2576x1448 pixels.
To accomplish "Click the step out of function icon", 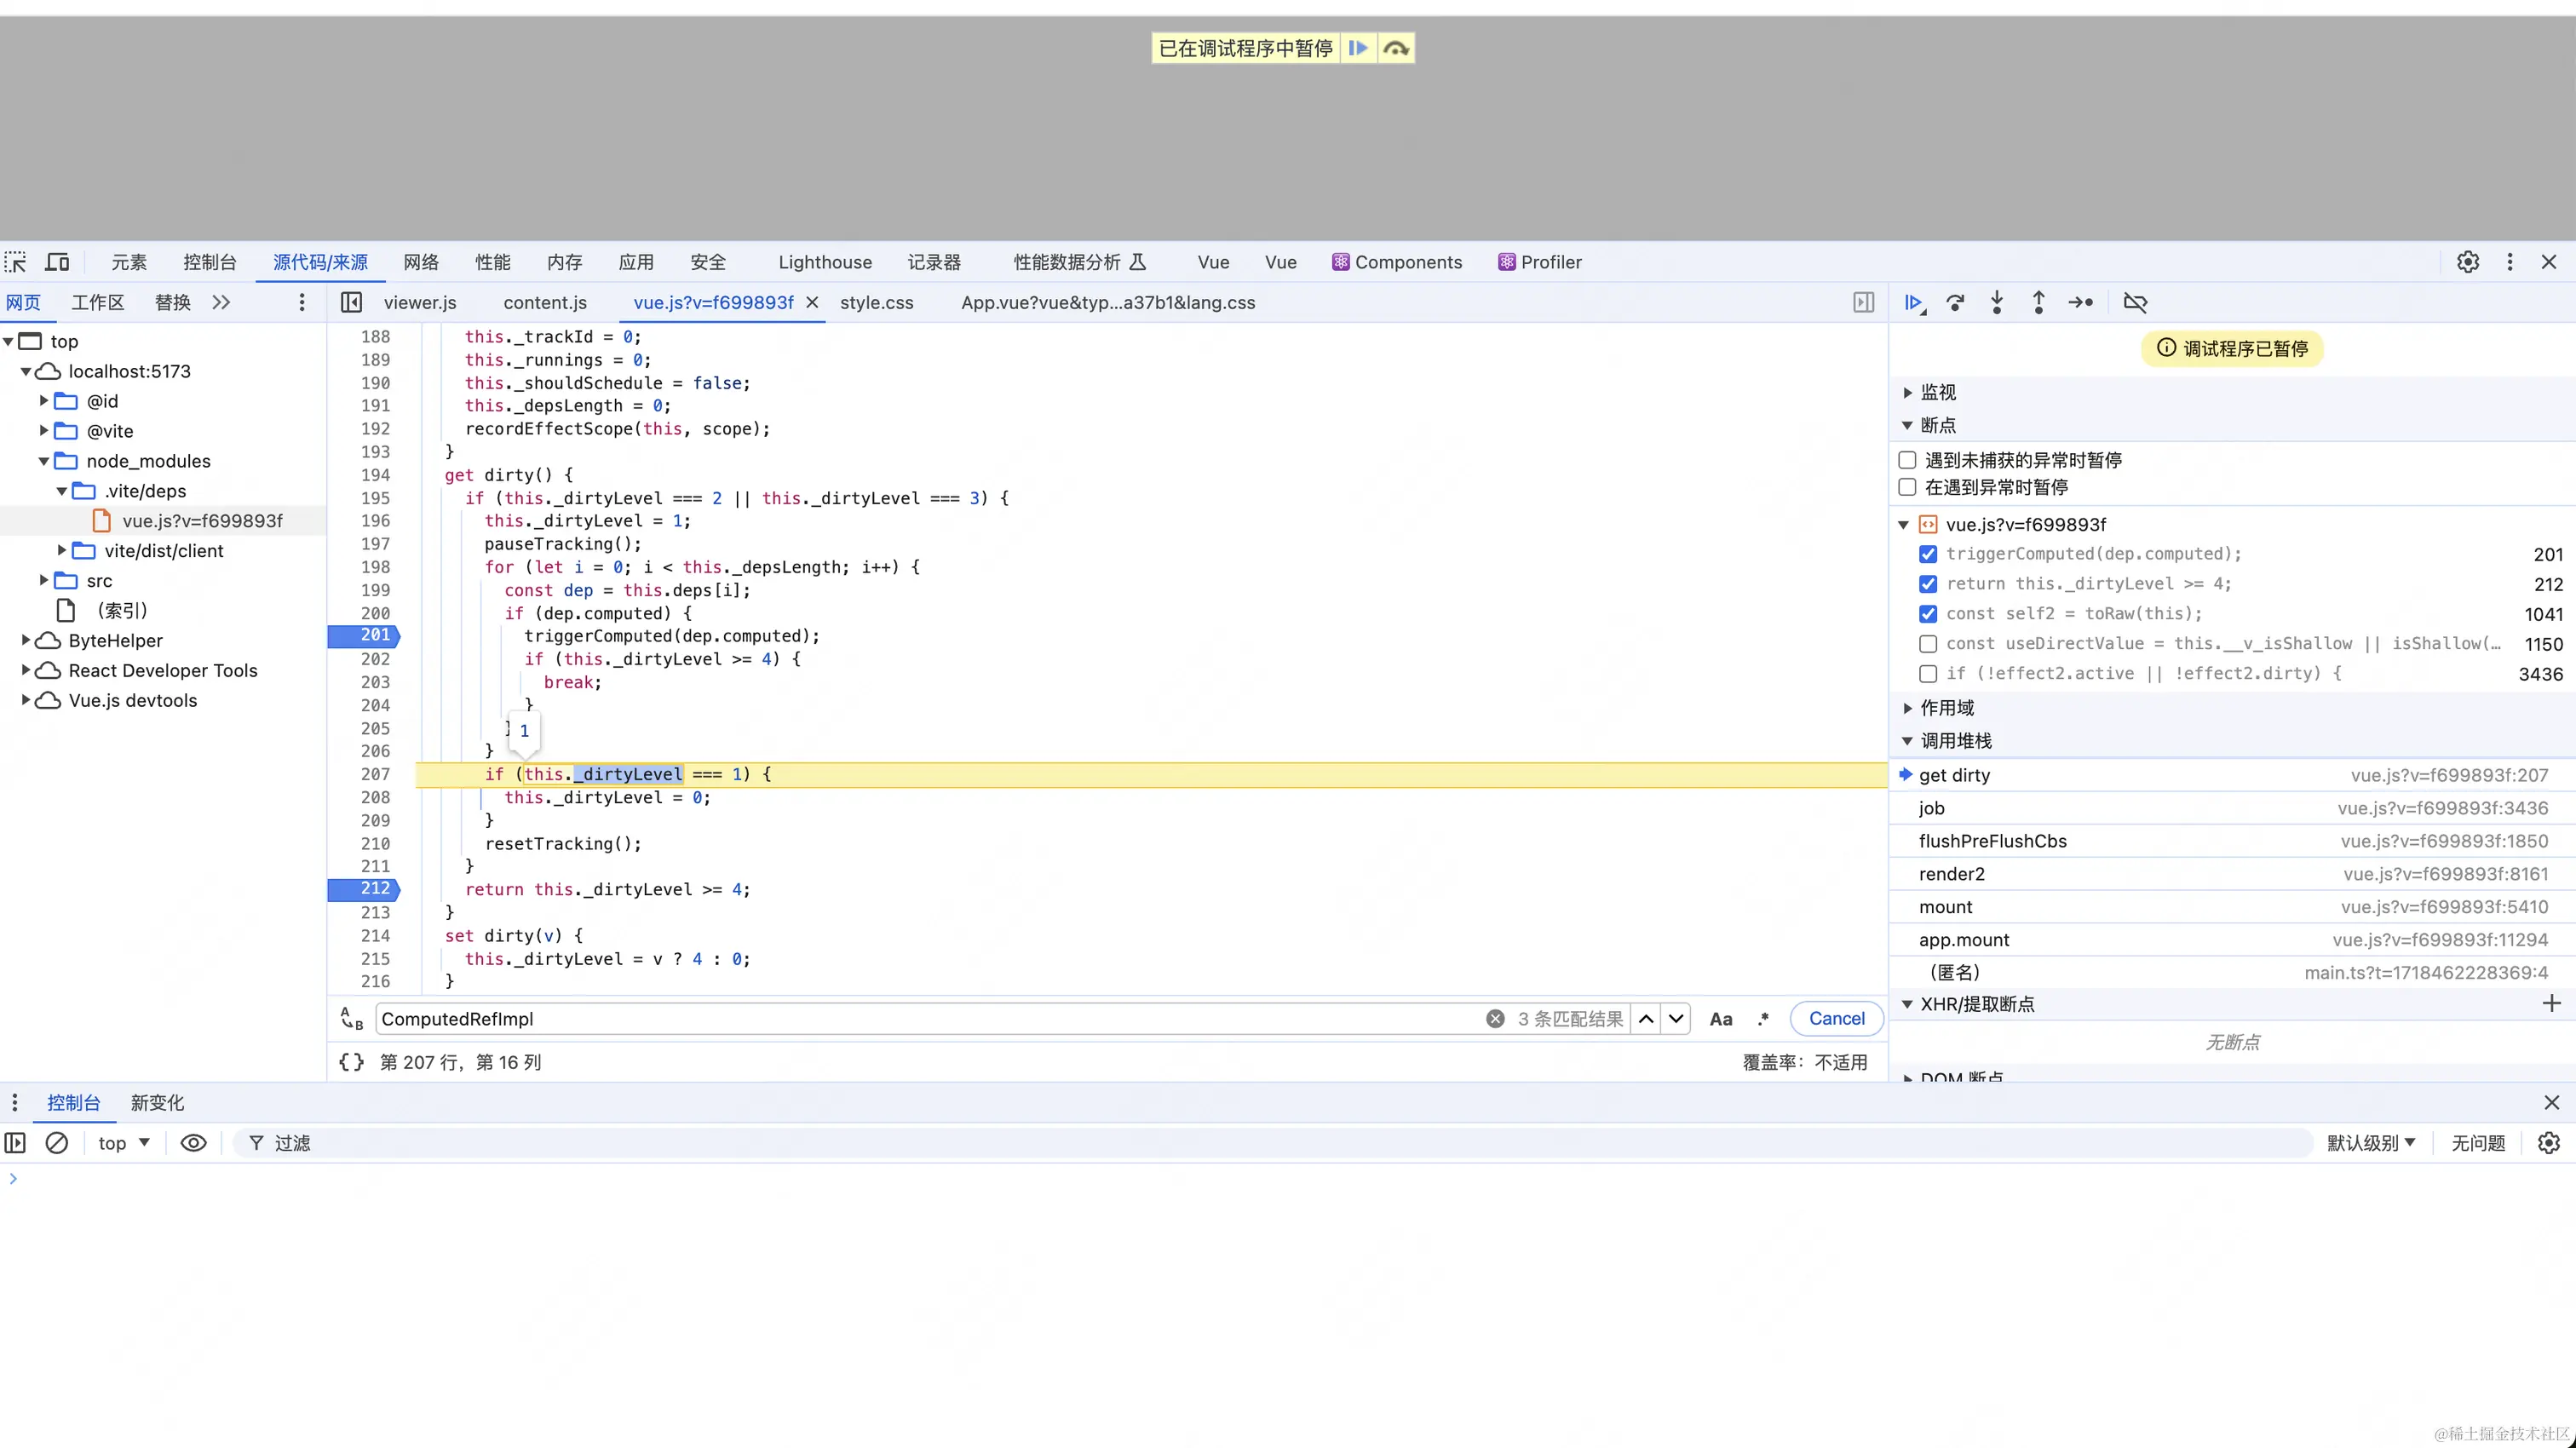I will click(2038, 302).
